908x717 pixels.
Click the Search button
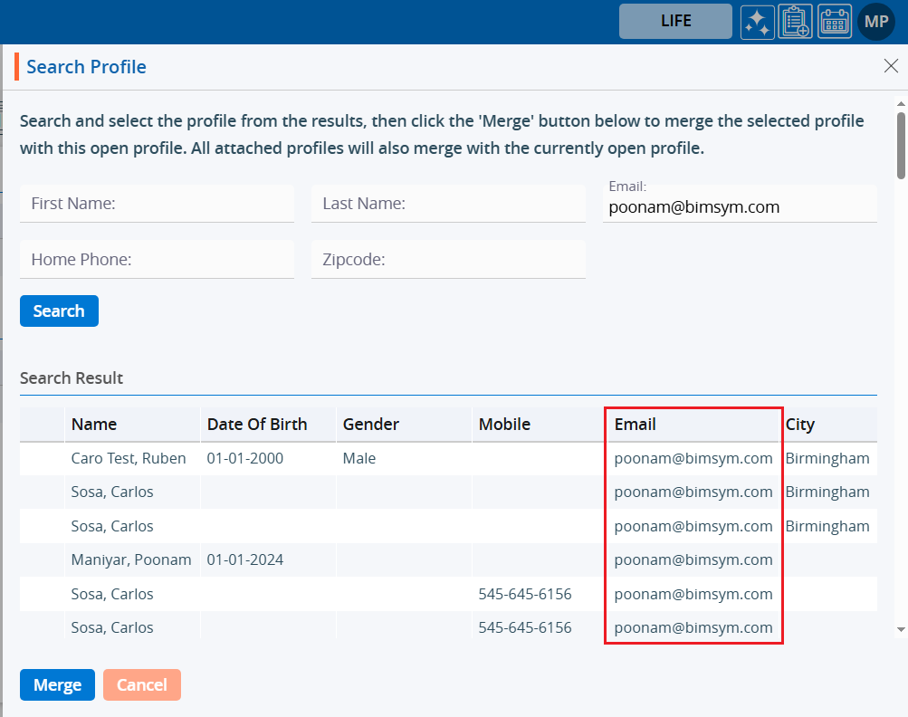(x=59, y=311)
